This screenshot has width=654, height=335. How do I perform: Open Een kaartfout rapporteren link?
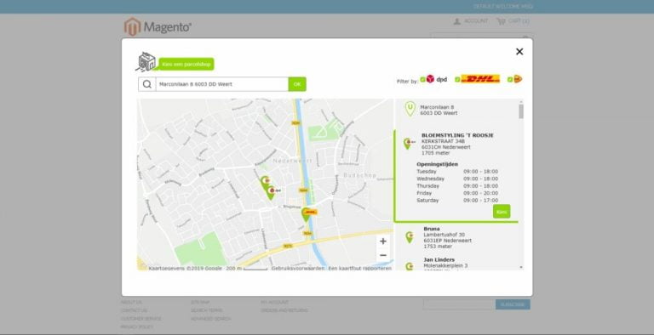(x=360, y=269)
